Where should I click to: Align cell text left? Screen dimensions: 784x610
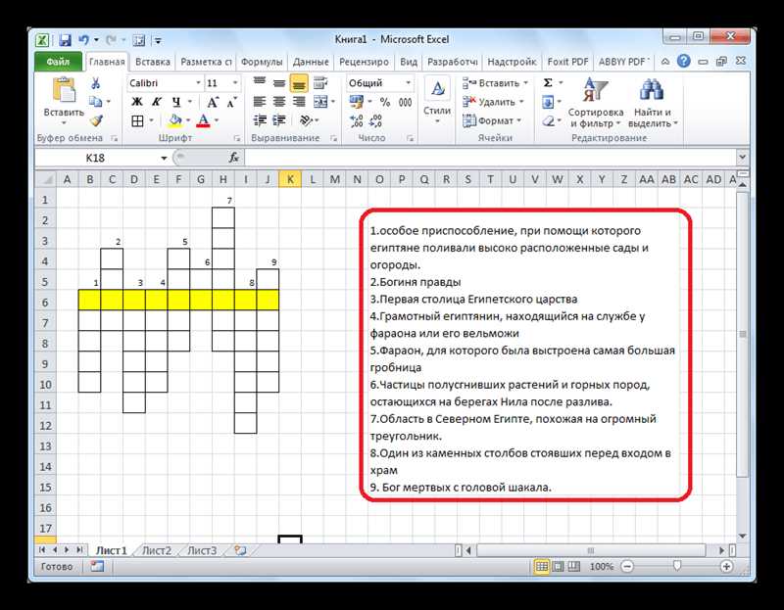pyautogui.click(x=259, y=102)
